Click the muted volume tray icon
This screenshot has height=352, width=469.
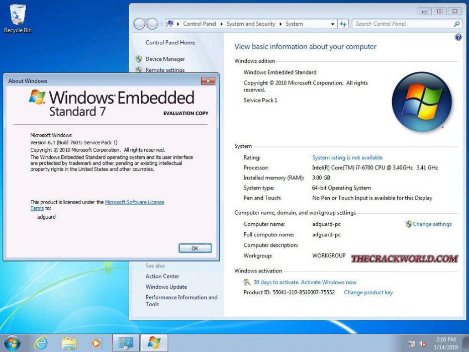[x=423, y=343]
